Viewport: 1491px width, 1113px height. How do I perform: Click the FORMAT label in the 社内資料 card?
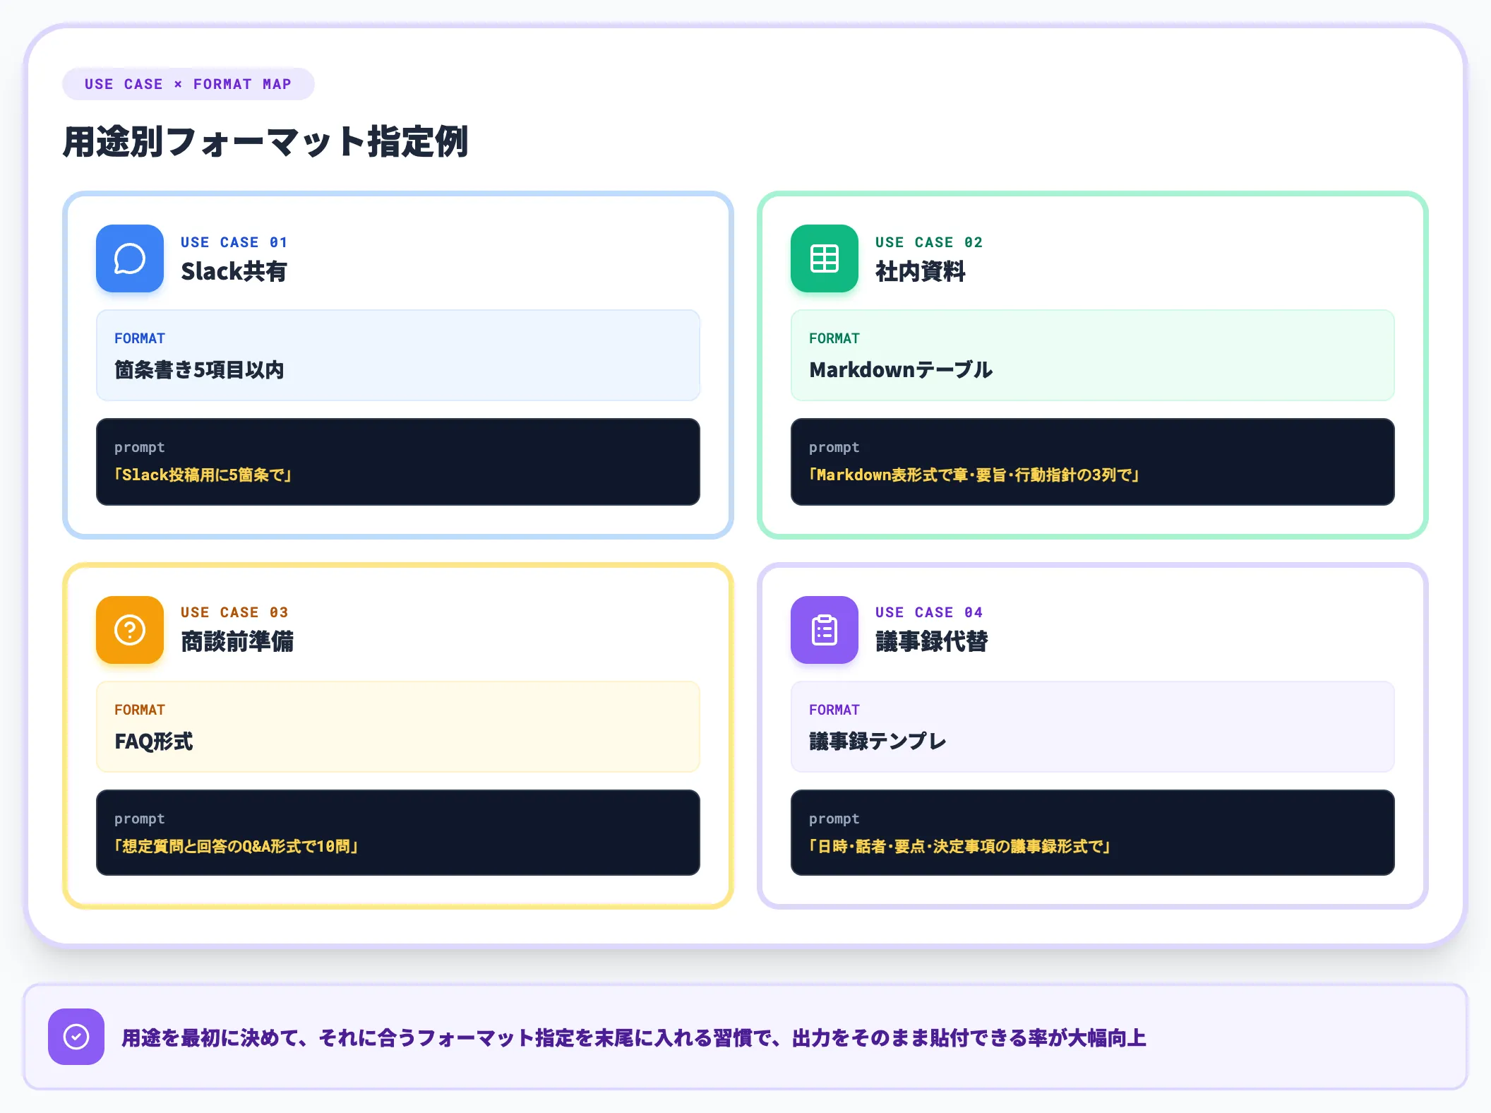coord(834,338)
